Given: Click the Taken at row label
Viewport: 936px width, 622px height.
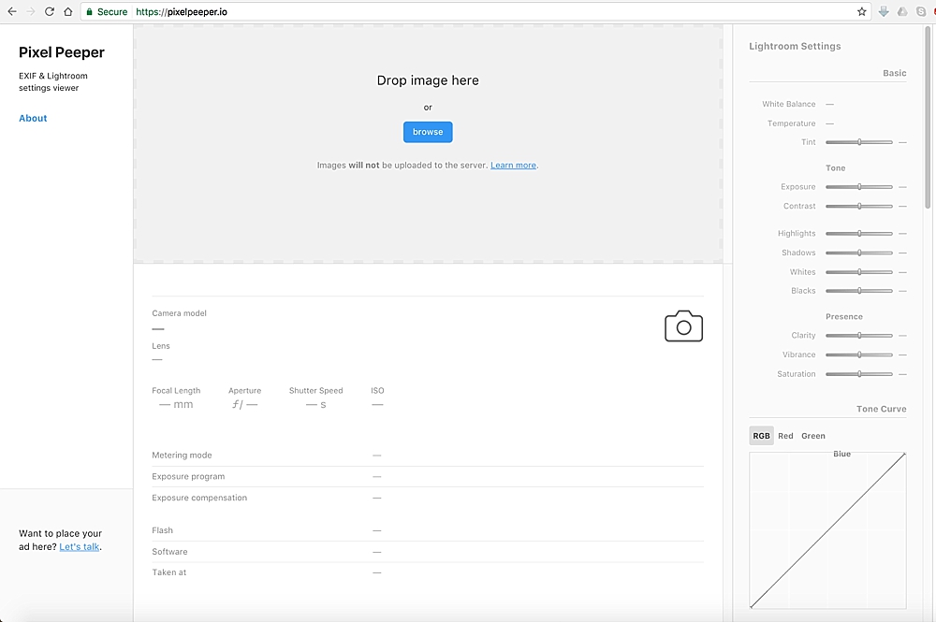Looking at the screenshot, I should [168, 571].
